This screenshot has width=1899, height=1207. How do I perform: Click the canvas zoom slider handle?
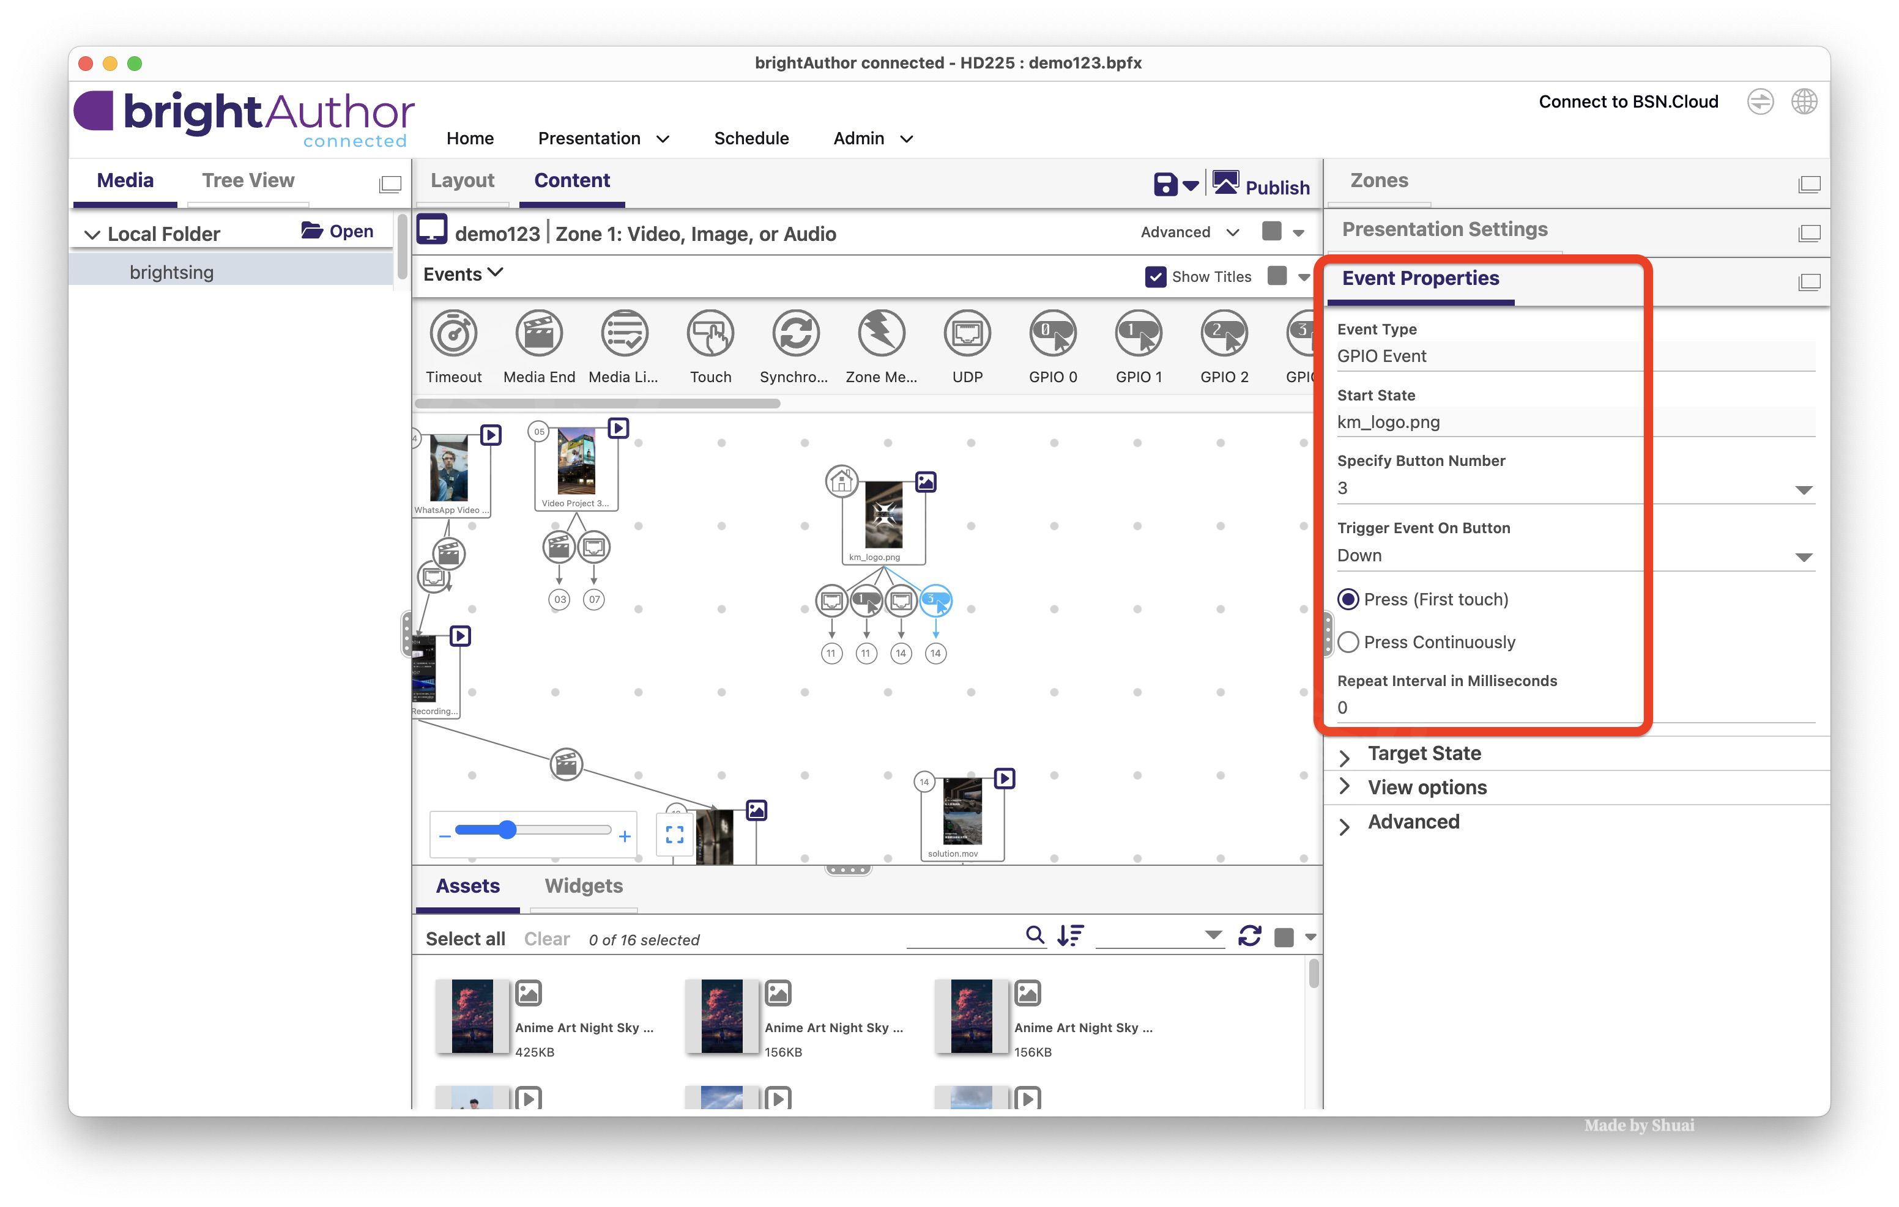tap(508, 829)
